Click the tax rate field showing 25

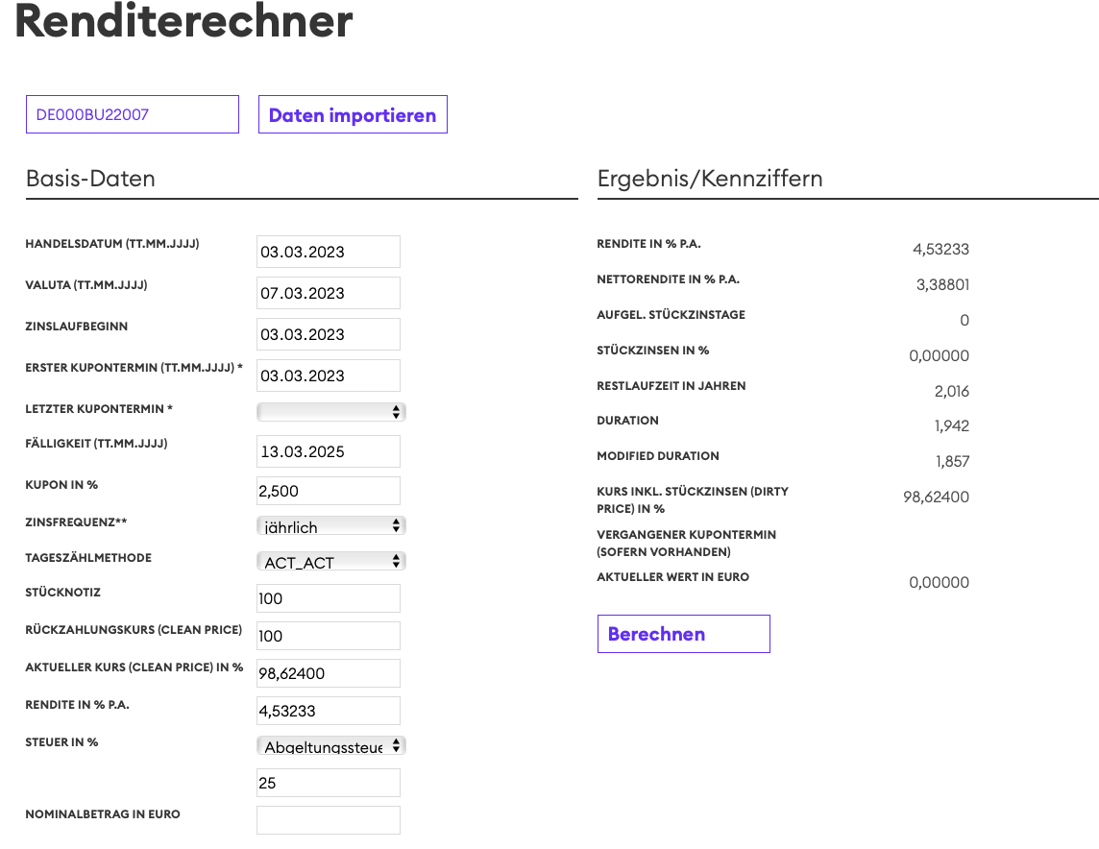(x=328, y=783)
